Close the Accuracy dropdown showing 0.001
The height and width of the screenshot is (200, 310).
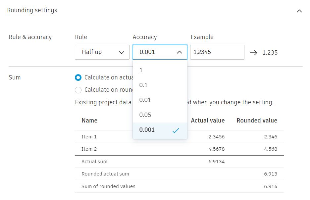160,52
